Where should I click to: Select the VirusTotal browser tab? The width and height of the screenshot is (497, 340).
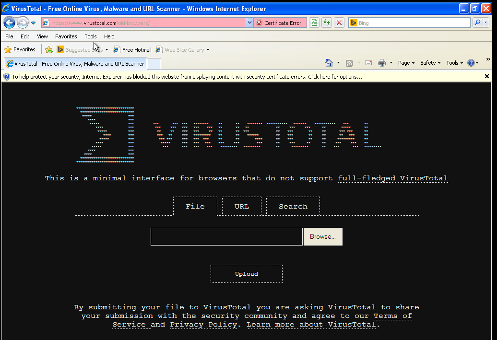(x=75, y=64)
